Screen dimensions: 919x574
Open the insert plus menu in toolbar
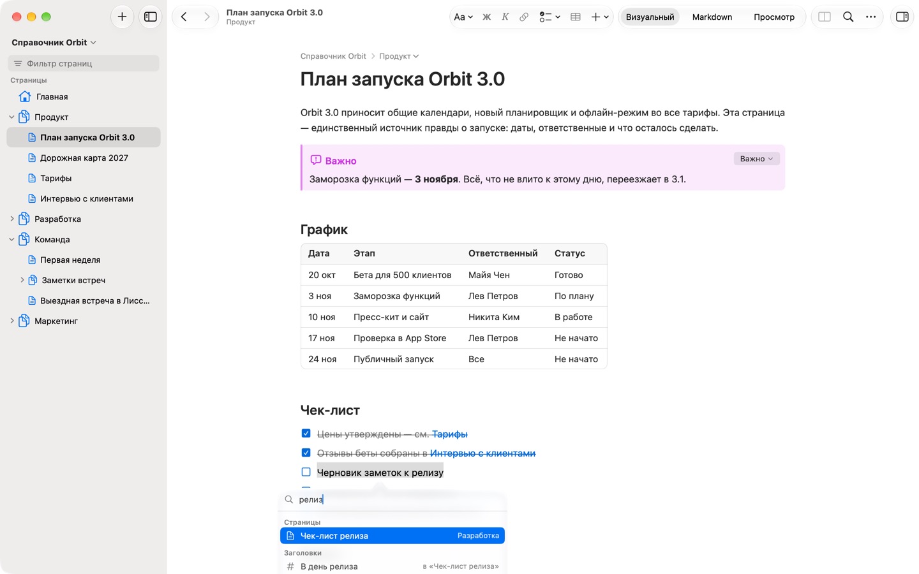(x=600, y=17)
